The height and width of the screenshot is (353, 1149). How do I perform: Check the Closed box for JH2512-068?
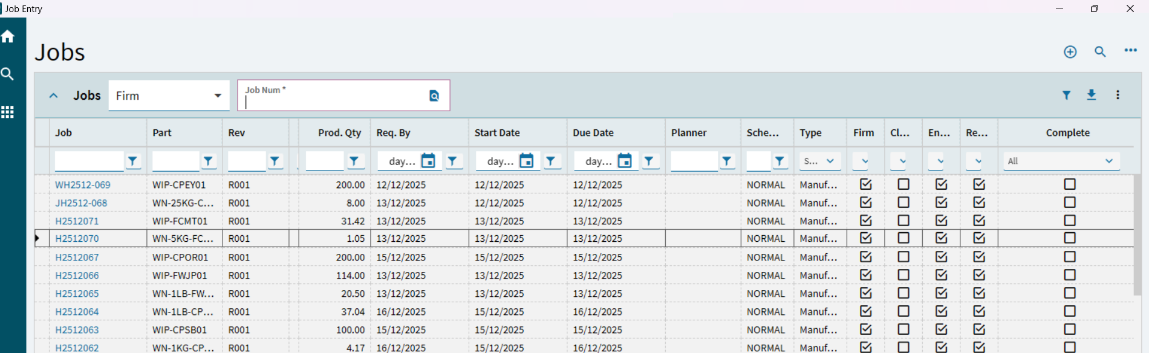[903, 202]
